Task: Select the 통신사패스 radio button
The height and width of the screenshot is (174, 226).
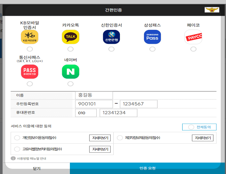Action: point(30,84)
